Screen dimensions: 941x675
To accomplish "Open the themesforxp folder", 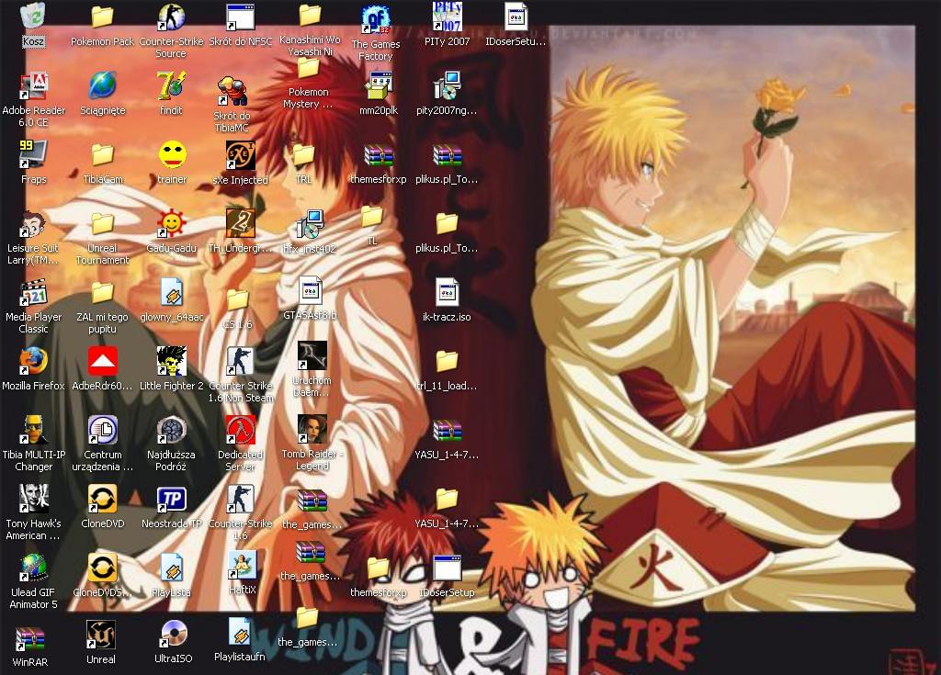I will [379, 568].
